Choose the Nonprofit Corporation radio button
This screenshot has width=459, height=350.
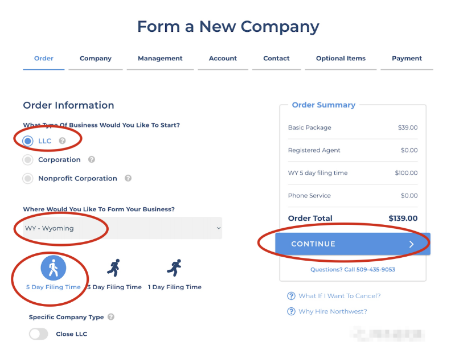point(28,179)
